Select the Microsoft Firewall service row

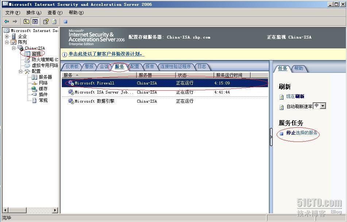coord(165,83)
